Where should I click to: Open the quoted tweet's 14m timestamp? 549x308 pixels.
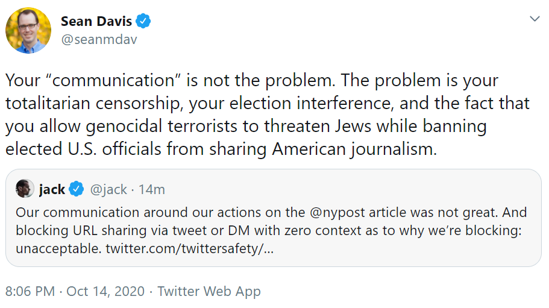(x=152, y=189)
